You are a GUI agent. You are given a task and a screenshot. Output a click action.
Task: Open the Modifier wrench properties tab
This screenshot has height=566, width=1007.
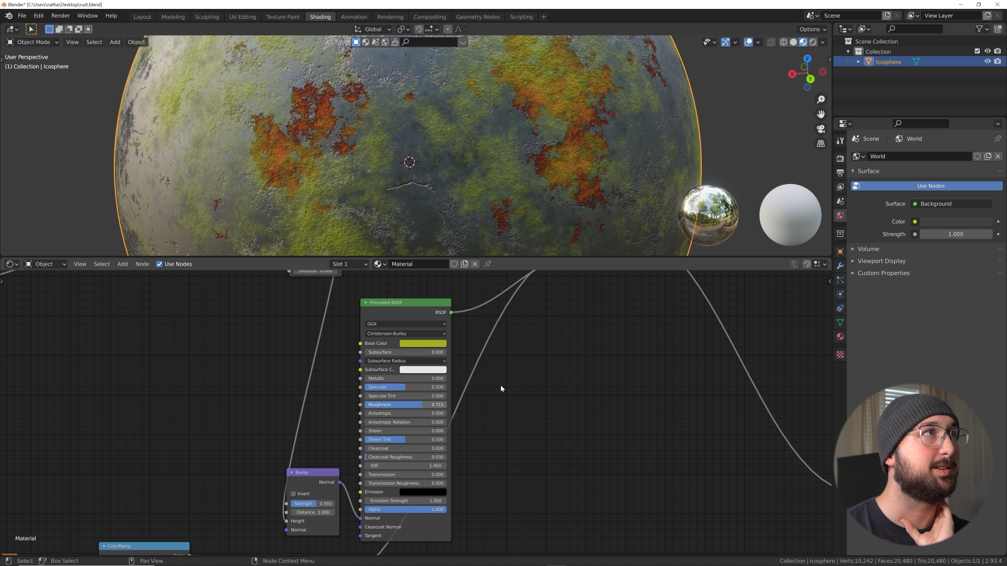point(840,266)
